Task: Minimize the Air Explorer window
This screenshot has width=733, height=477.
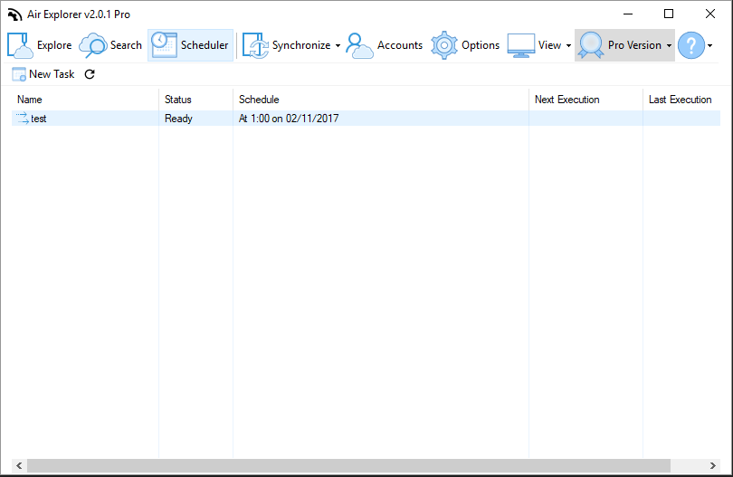Action: [x=628, y=14]
